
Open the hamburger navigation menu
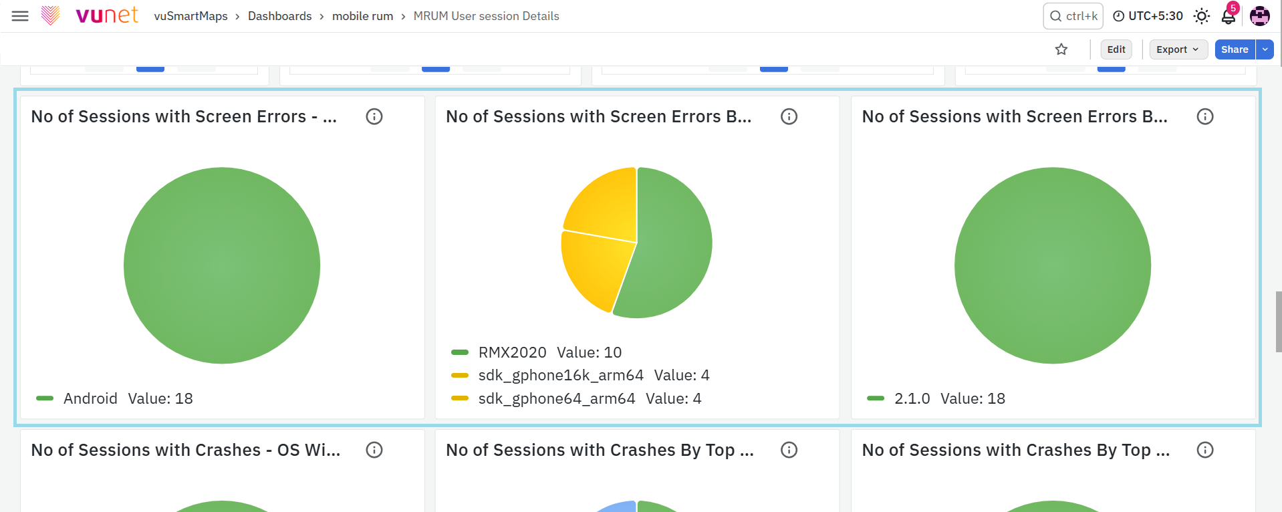[21, 16]
